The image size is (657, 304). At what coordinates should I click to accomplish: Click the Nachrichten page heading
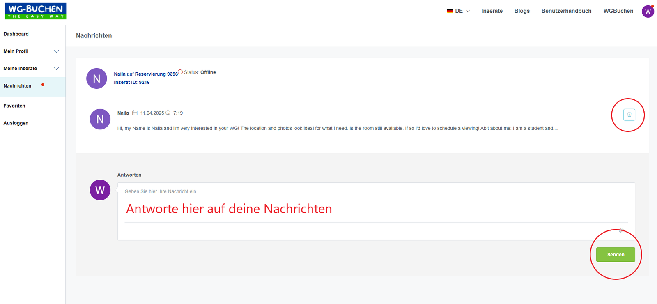point(94,36)
